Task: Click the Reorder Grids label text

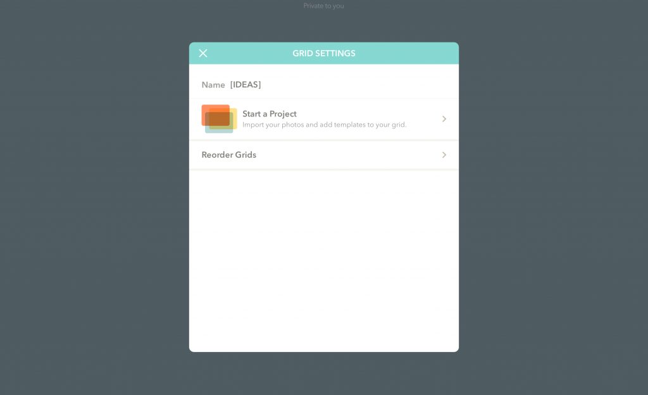Action: click(x=229, y=155)
